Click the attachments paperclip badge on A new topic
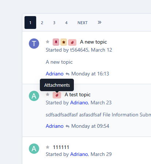This screenshot has width=151, height=164. tap(72, 42)
